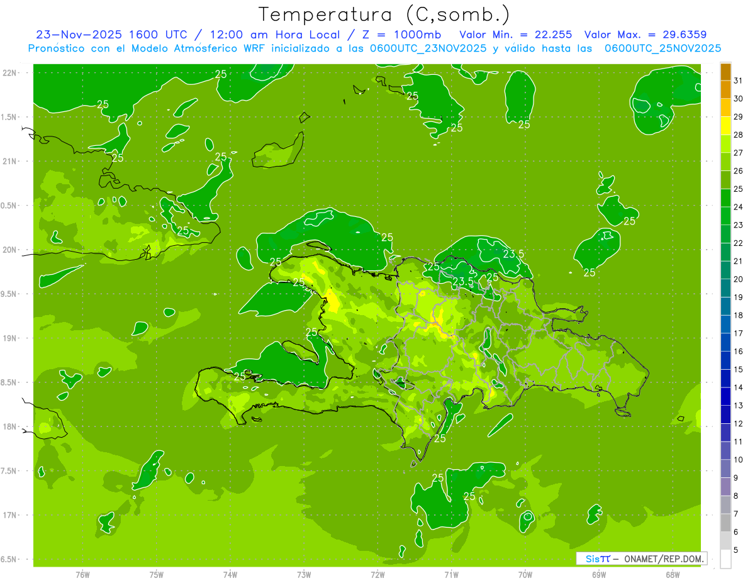The height and width of the screenshot is (583, 755).
Task: Click the '20N' latitude axis label
Action: point(9,250)
